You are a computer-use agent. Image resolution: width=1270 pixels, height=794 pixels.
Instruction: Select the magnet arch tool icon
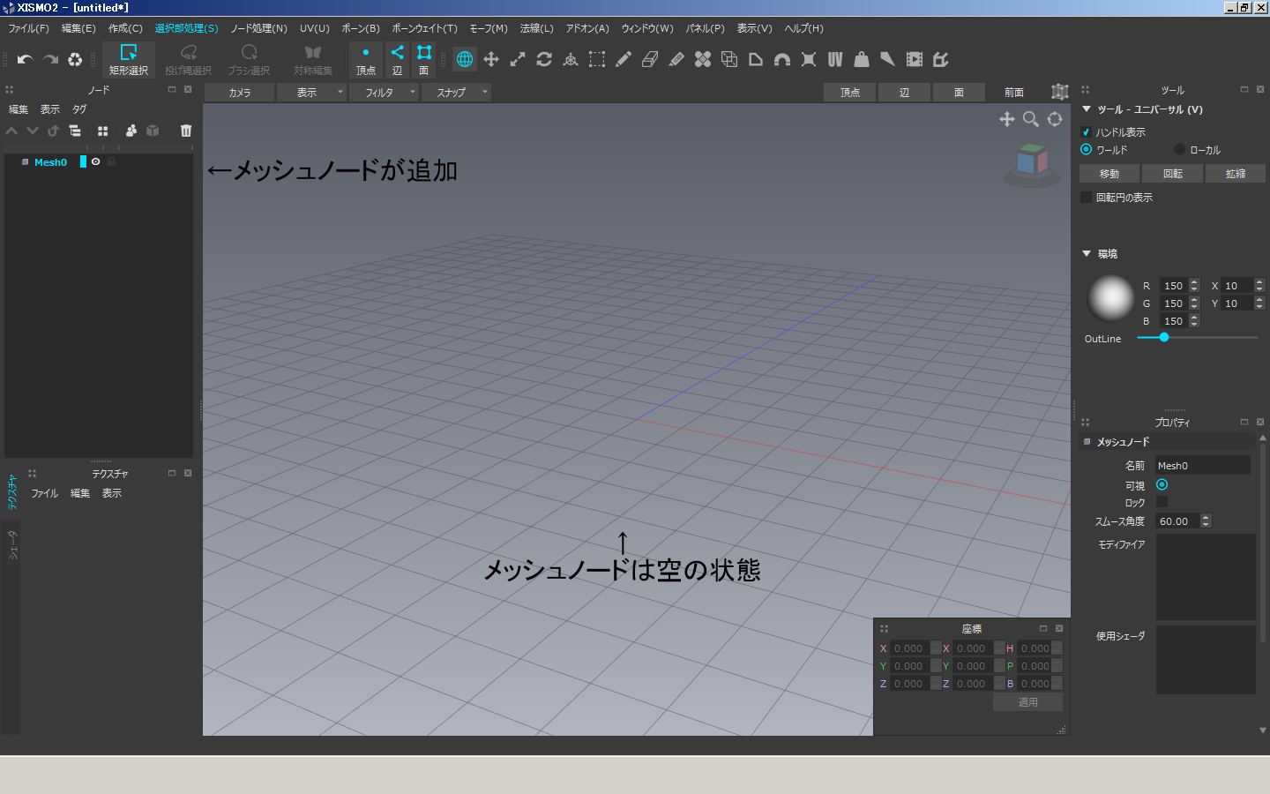pos(782,59)
